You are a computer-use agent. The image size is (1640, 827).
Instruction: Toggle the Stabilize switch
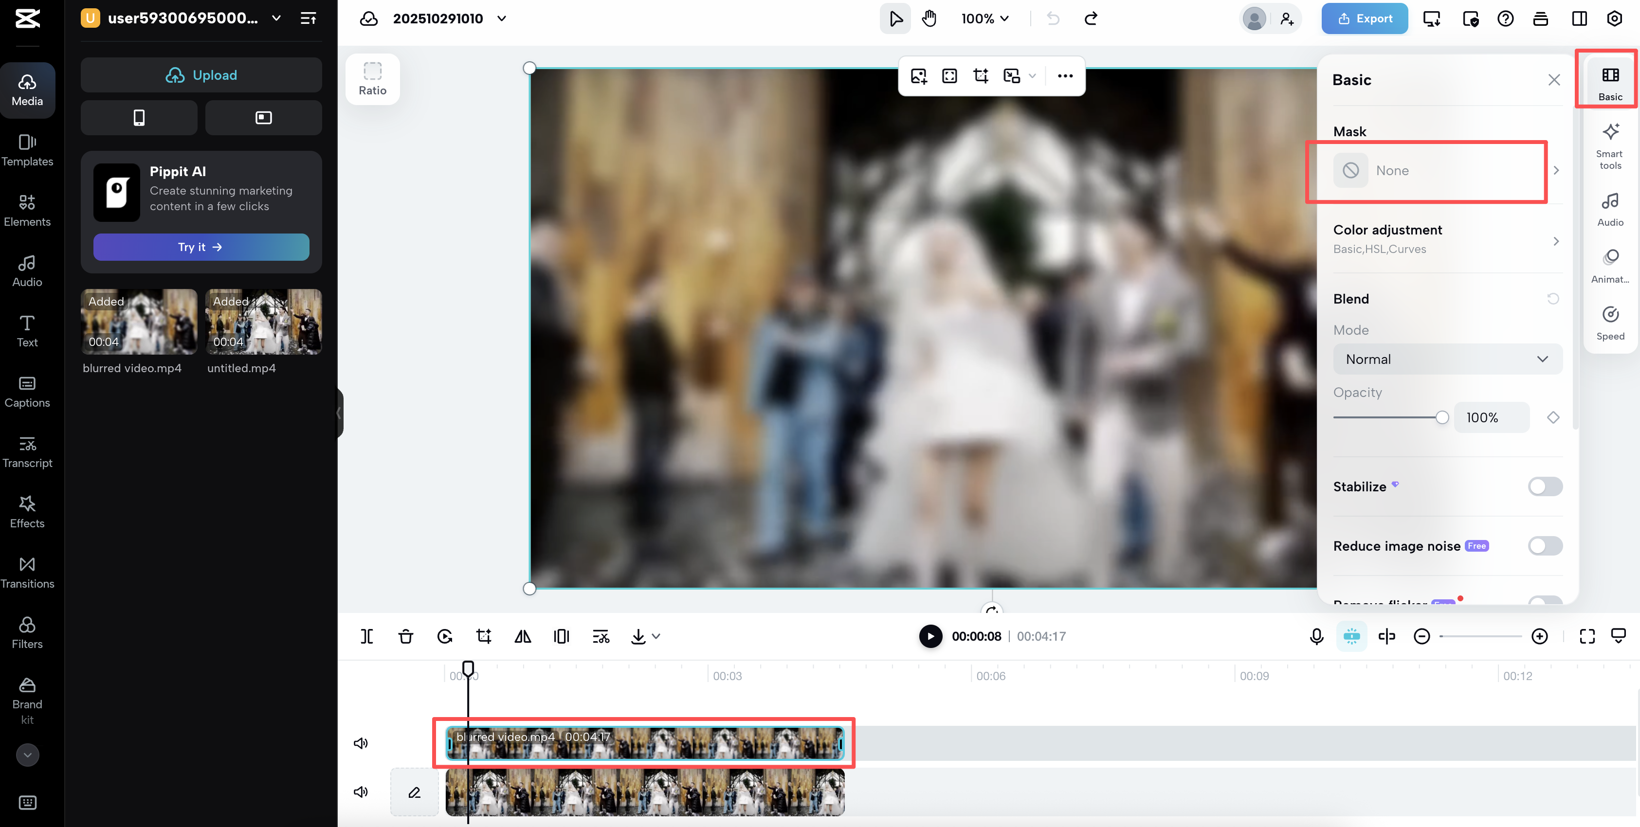pos(1545,486)
